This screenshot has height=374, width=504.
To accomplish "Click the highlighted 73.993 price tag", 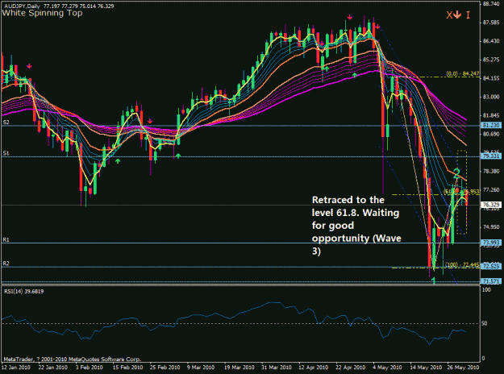I will tap(491, 243).
